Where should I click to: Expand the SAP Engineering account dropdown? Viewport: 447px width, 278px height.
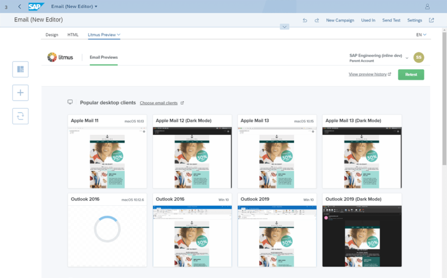pyautogui.click(x=407, y=58)
